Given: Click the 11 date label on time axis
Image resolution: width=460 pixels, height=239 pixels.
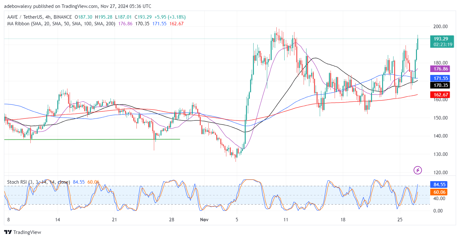Looking at the screenshot, I should click(x=286, y=220).
